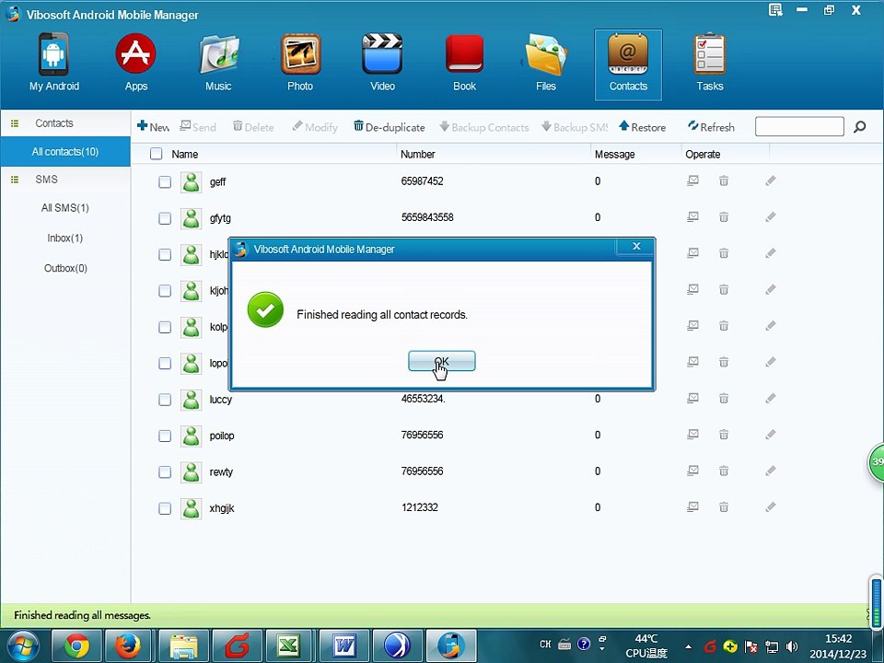
Task: Click phone number 5659843558
Action: [427, 217]
